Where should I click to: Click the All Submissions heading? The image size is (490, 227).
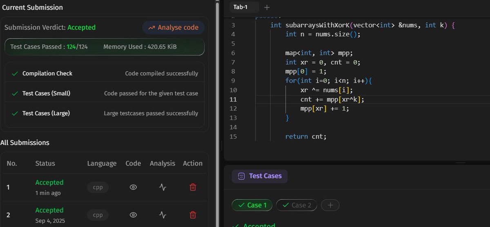point(25,143)
